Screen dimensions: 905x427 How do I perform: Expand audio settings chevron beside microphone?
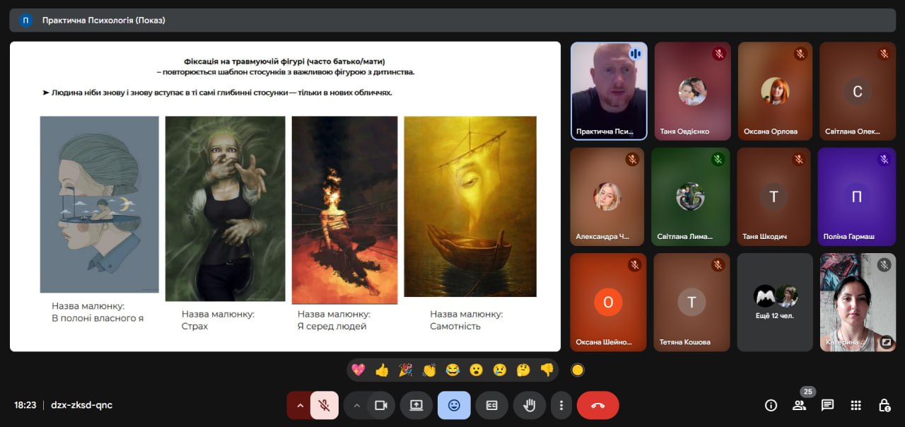pos(300,405)
